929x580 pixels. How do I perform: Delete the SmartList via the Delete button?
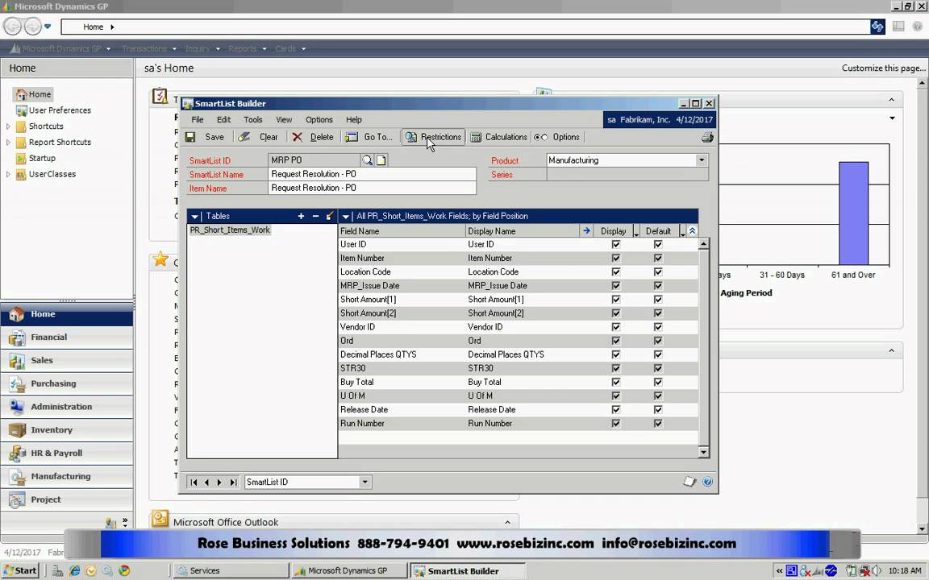(313, 137)
